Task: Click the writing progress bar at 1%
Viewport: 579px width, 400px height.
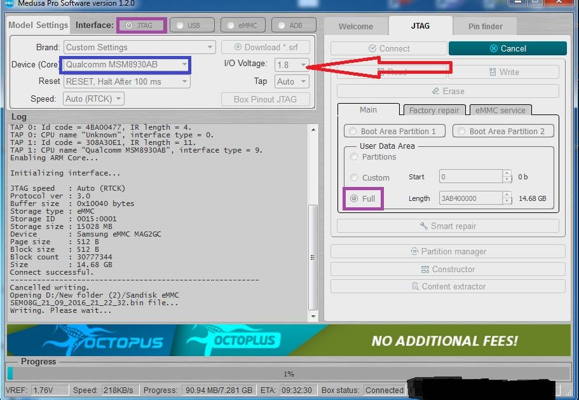Action: point(289,374)
